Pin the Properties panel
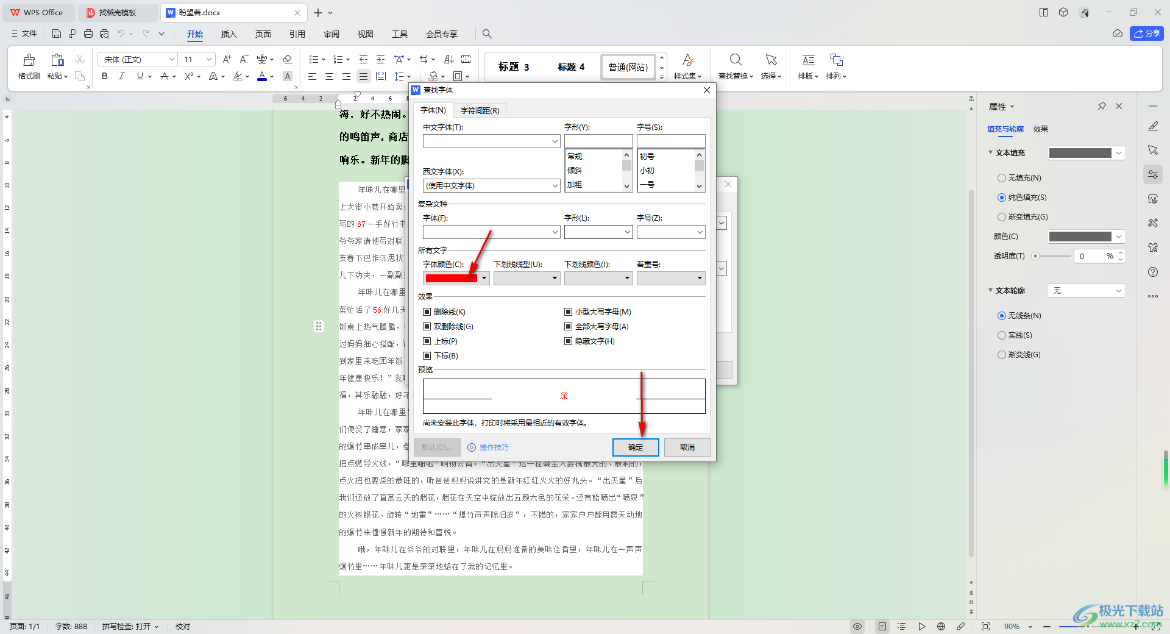This screenshot has width=1170, height=634. tap(1102, 106)
